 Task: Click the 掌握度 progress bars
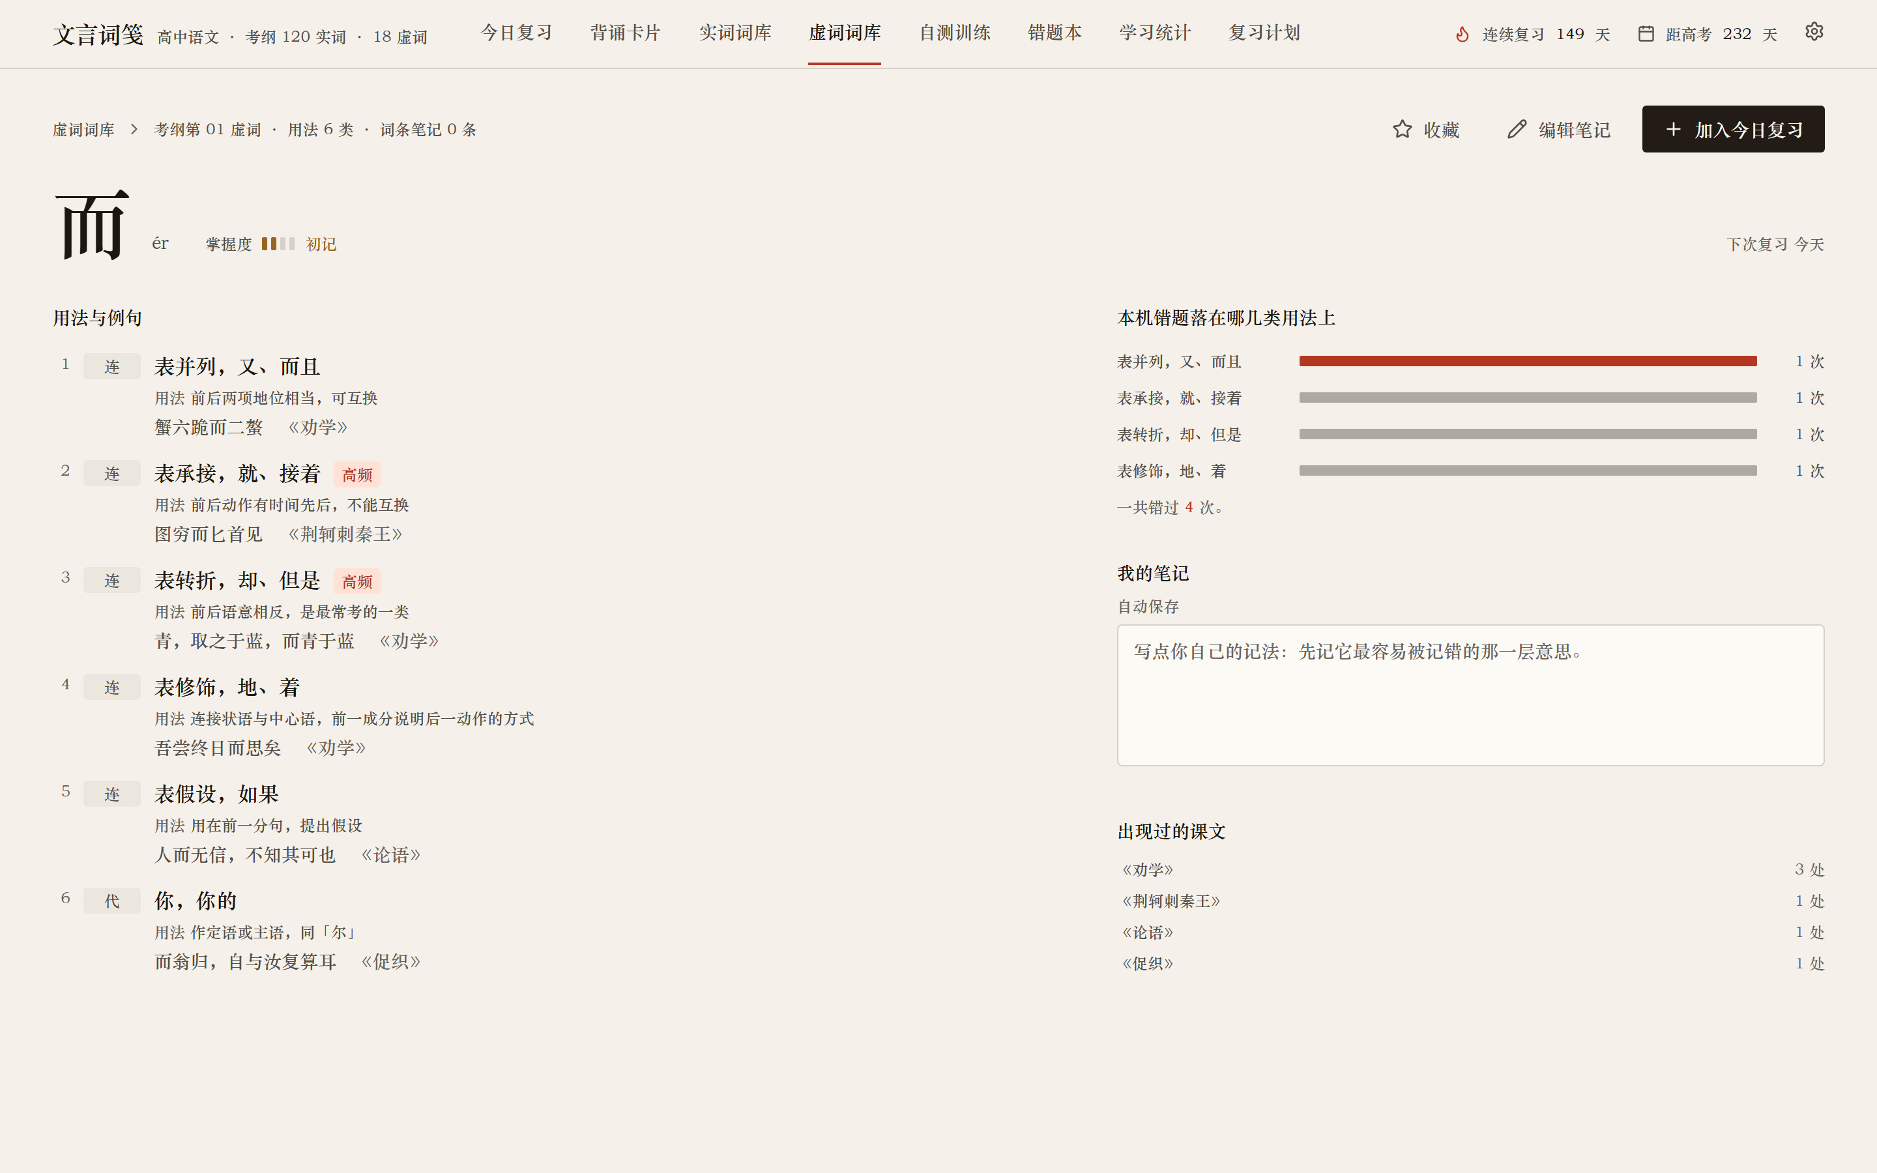tap(278, 244)
